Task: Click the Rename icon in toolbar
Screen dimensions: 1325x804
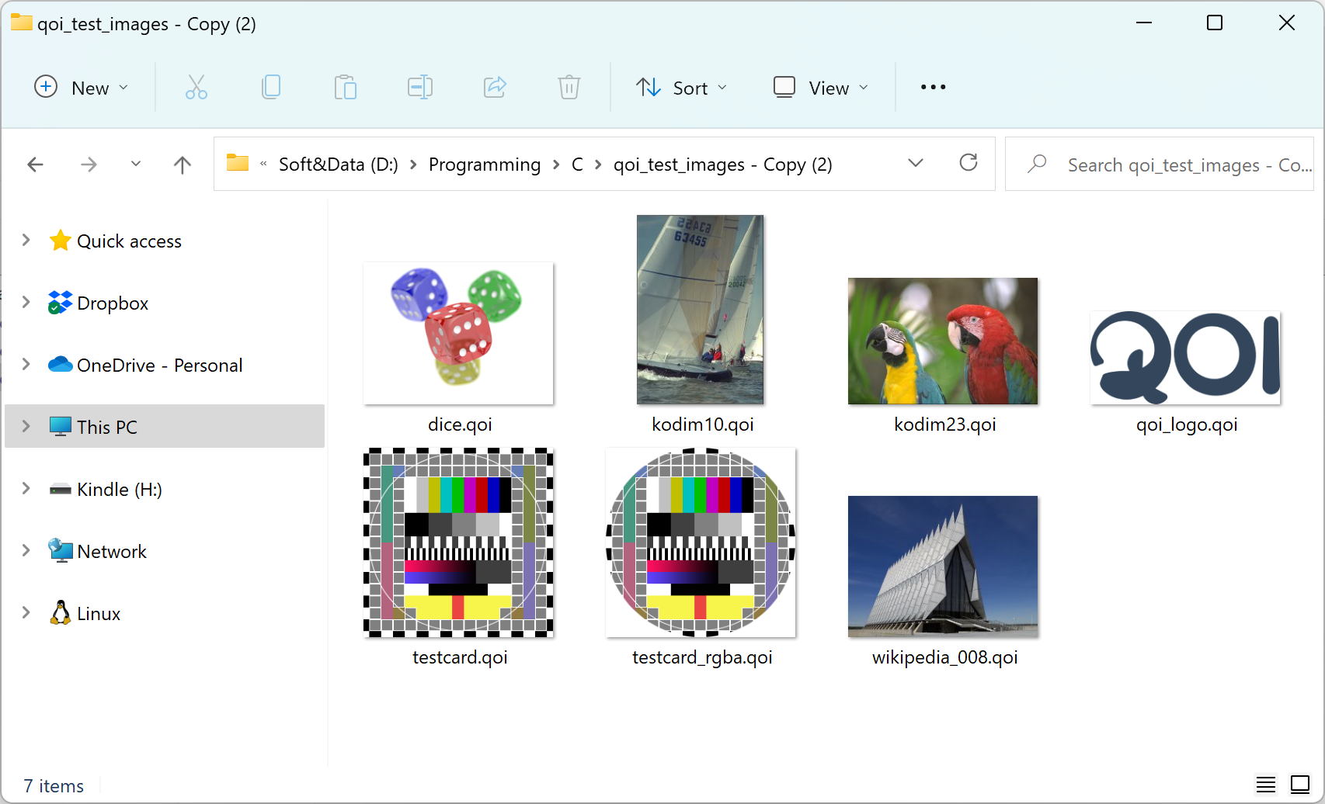Action: 420,87
